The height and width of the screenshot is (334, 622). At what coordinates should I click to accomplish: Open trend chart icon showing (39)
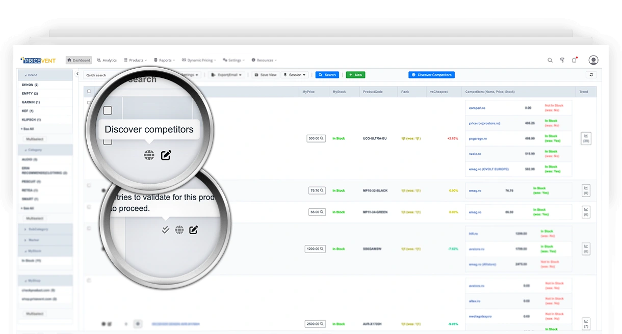point(586,138)
